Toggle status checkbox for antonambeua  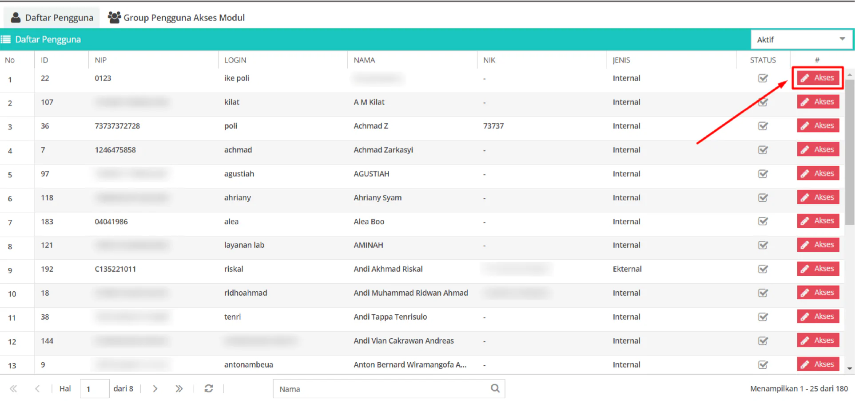pyautogui.click(x=763, y=365)
